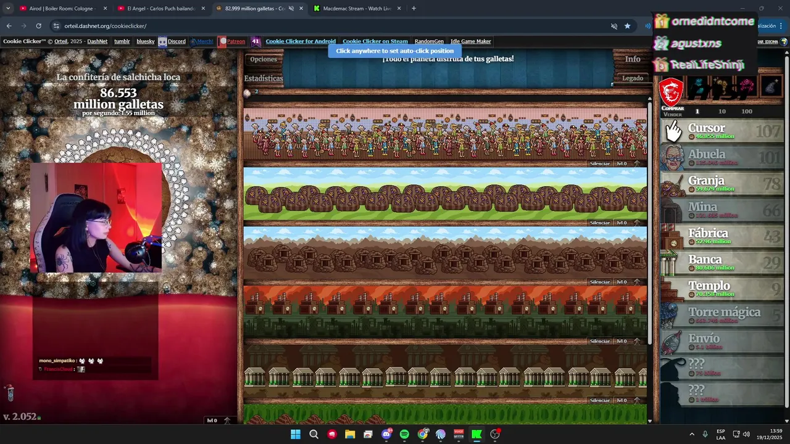The width and height of the screenshot is (790, 444).
Task: Switch to the Macdemac Stream tab
Action: tap(357, 9)
